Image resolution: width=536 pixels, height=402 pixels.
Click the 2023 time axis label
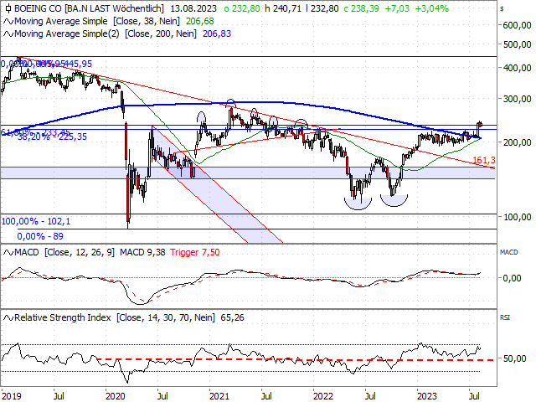(427, 396)
